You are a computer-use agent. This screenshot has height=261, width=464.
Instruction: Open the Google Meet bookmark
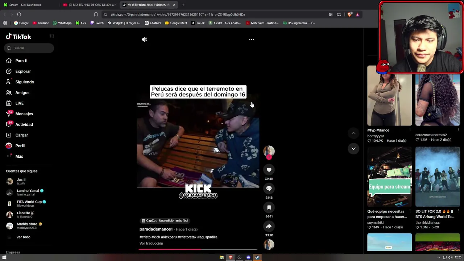176,23
